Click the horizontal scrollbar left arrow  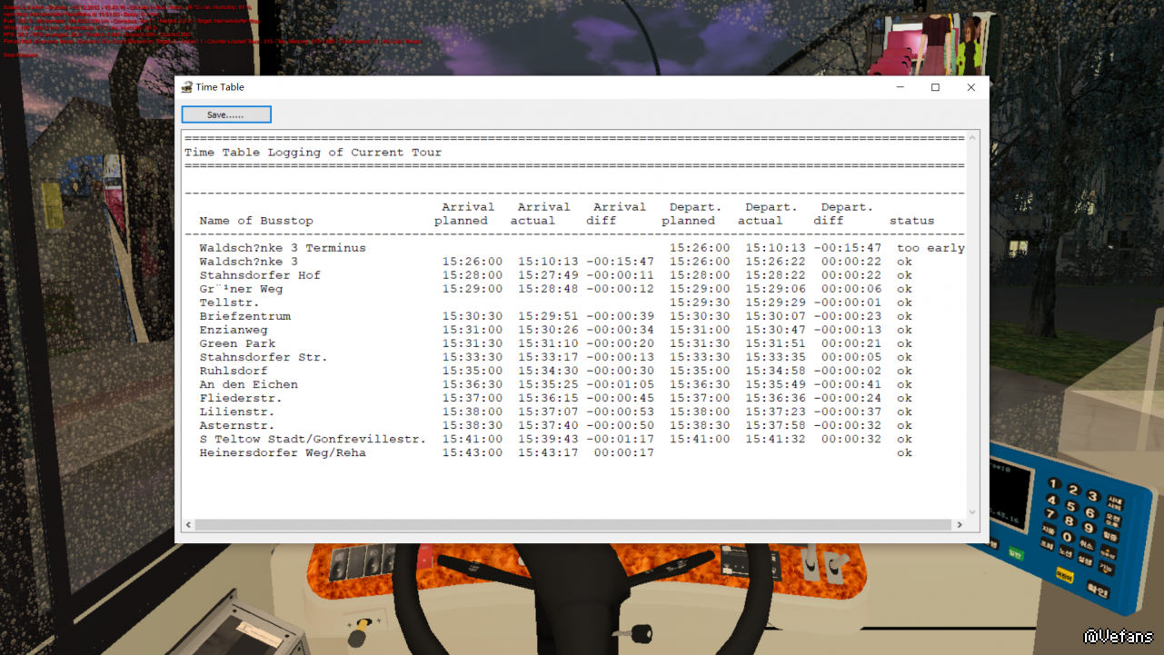pos(189,525)
